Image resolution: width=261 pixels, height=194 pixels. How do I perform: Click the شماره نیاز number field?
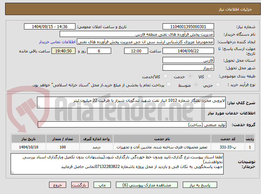188,26
